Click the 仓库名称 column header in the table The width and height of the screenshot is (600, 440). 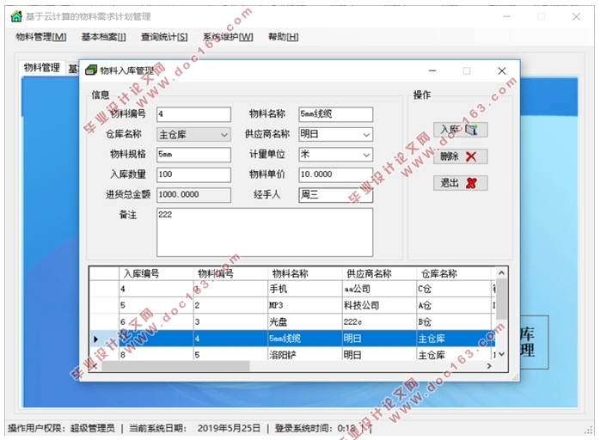click(454, 273)
